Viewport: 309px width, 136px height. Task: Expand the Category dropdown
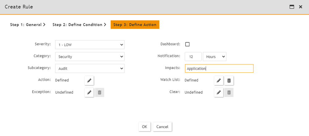click(x=90, y=57)
